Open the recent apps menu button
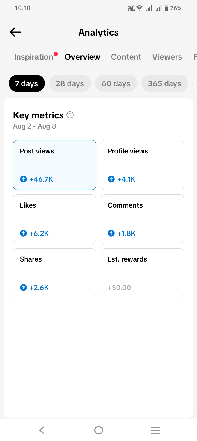The height and width of the screenshot is (441, 197). 155,430
